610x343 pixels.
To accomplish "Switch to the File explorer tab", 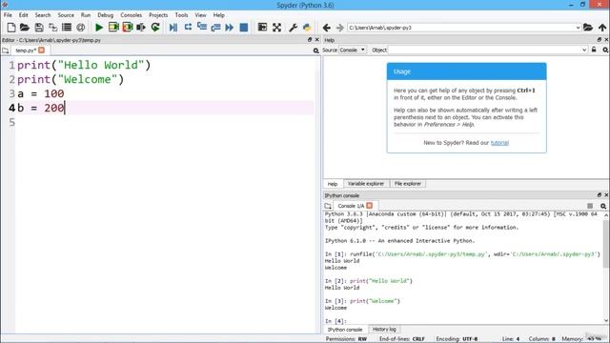I will [408, 184].
